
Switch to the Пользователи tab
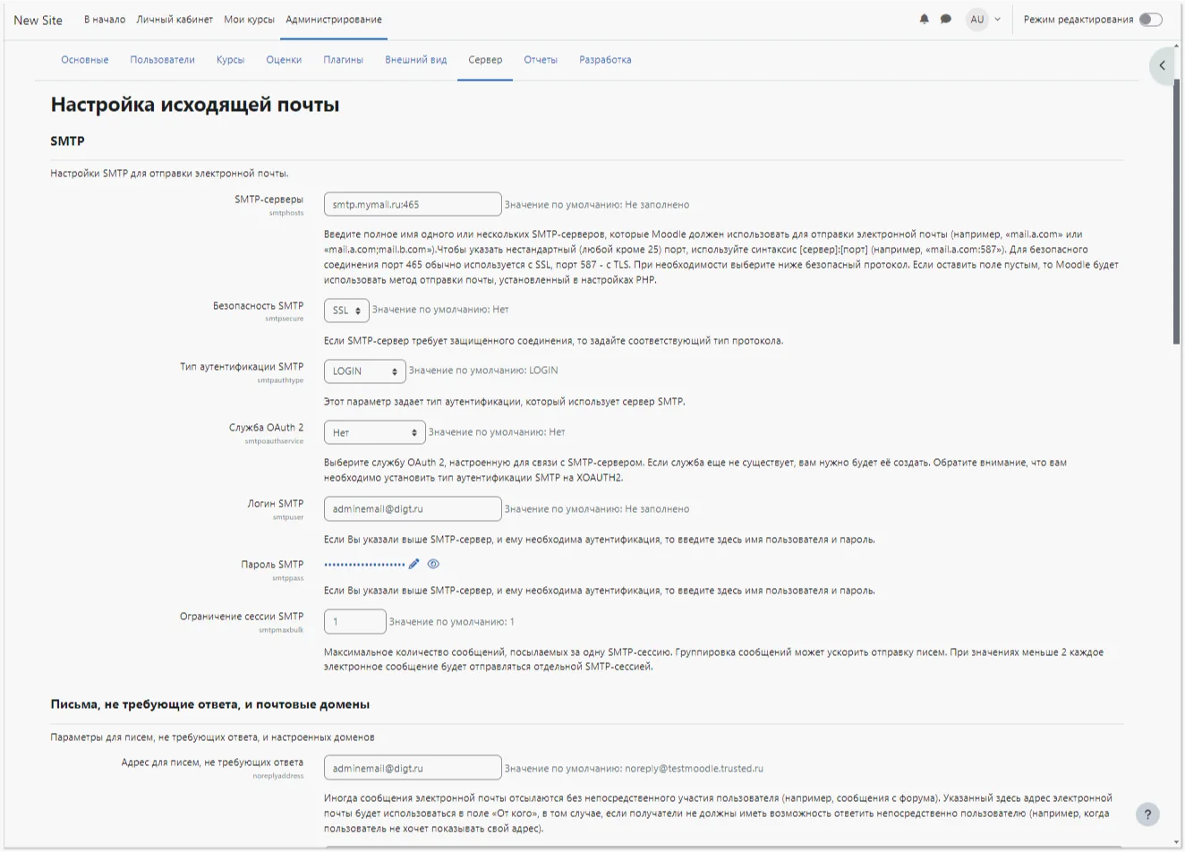click(162, 60)
